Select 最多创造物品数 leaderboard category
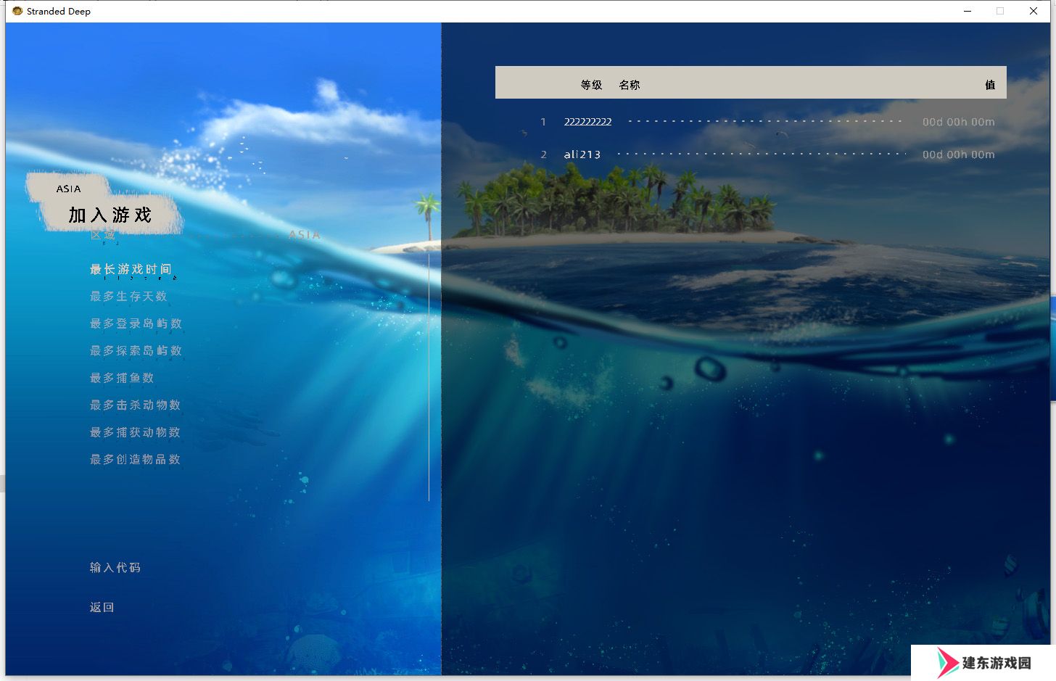The image size is (1056, 681). tap(135, 460)
